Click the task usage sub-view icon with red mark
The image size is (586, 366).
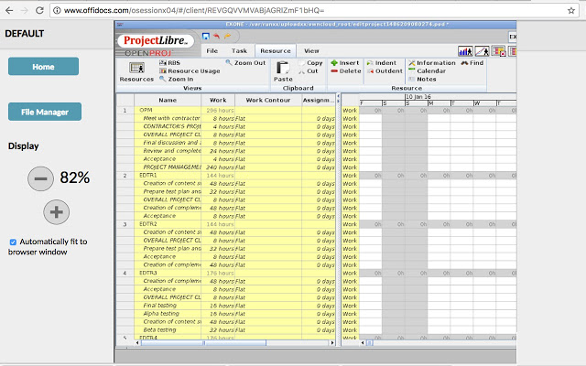(x=498, y=51)
